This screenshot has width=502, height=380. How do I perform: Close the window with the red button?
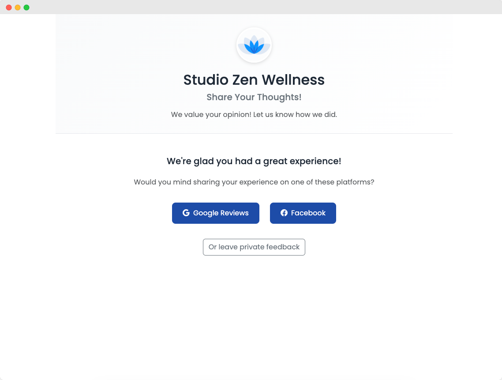click(x=9, y=8)
